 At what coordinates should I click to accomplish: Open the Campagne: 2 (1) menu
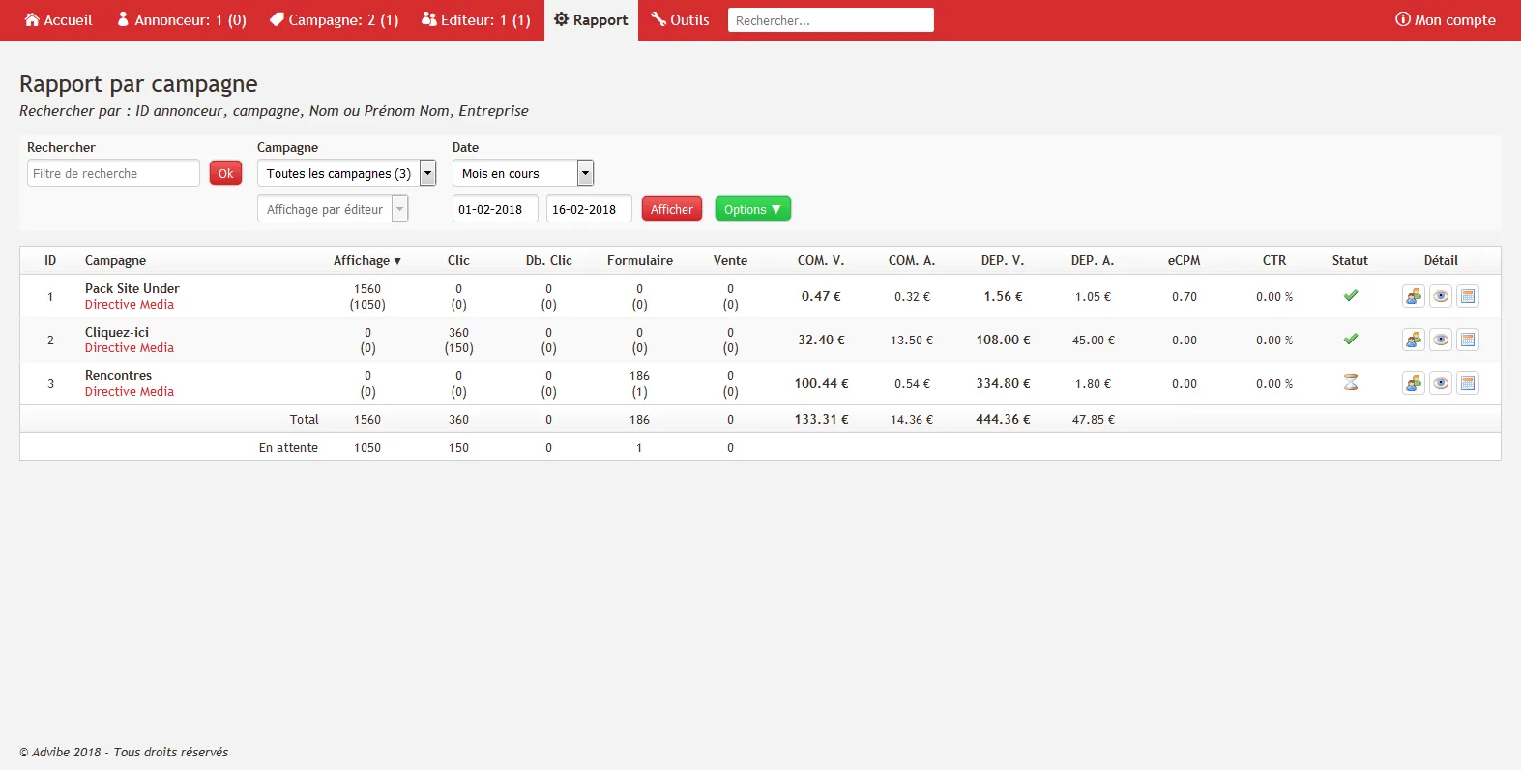pos(334,19)
